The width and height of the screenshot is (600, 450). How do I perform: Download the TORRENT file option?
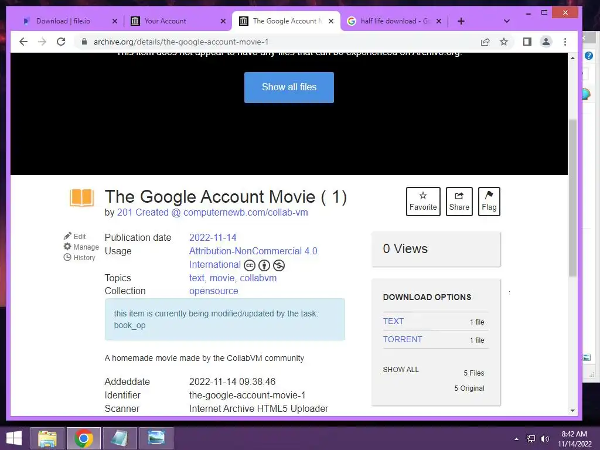click(403, 339)
